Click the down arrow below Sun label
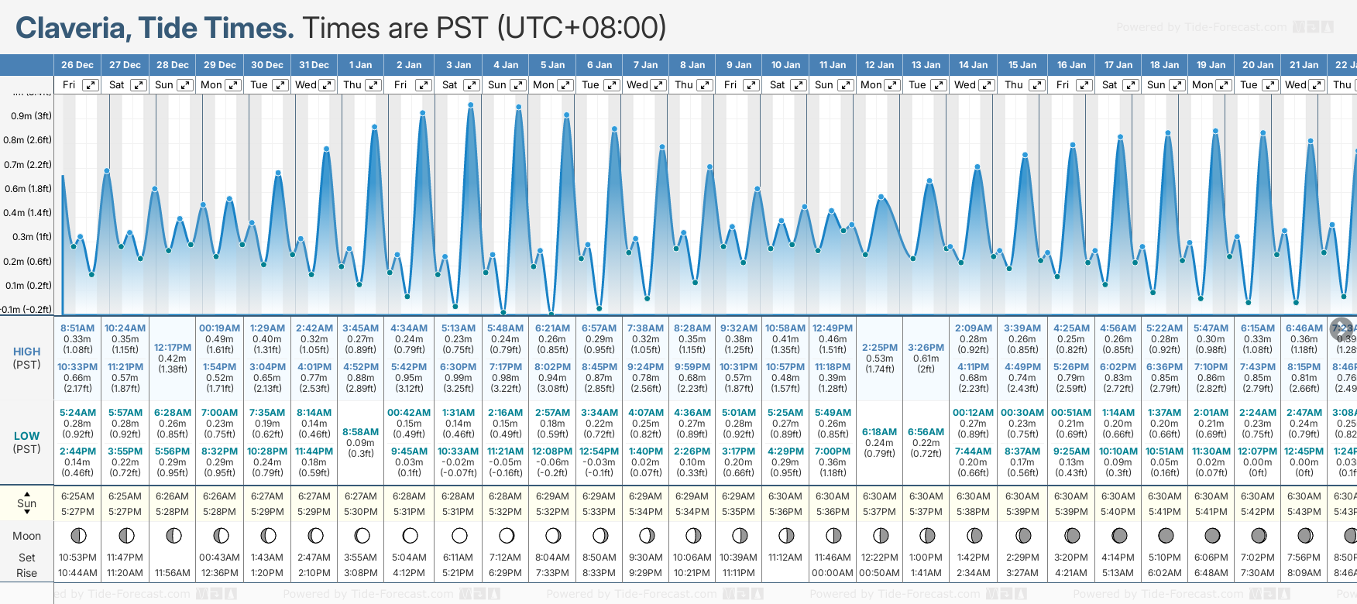 27,513
